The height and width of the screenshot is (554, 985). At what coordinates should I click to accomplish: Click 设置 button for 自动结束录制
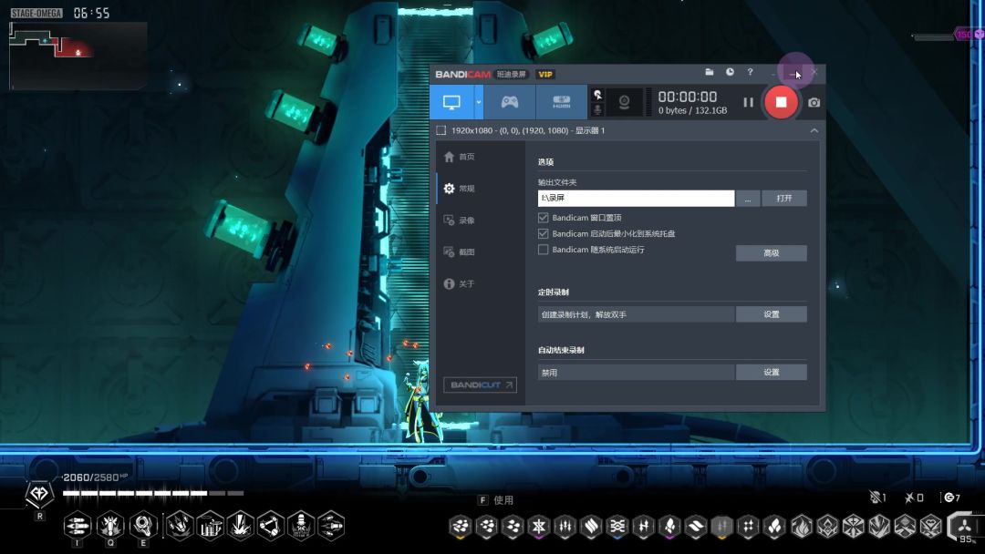click(x=771, y=372)
